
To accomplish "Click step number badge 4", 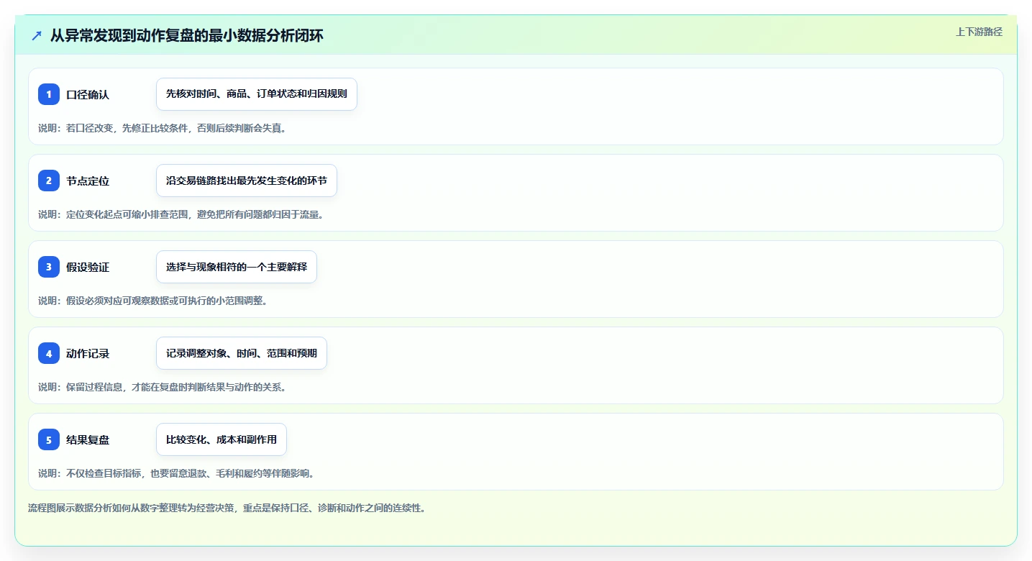I will [49, 353].
